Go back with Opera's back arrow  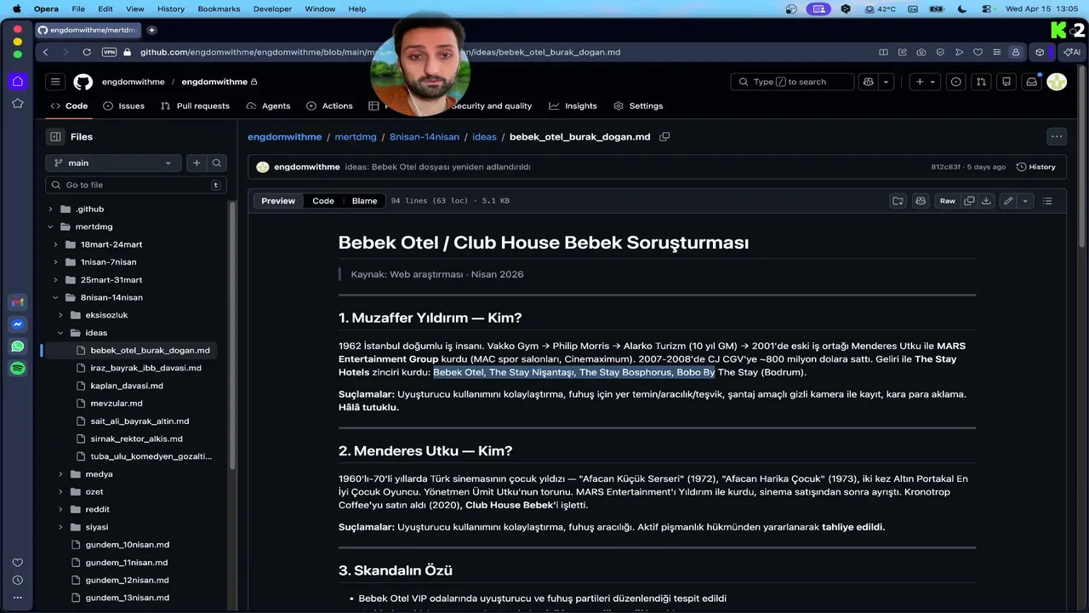click(x=46, y=52)
